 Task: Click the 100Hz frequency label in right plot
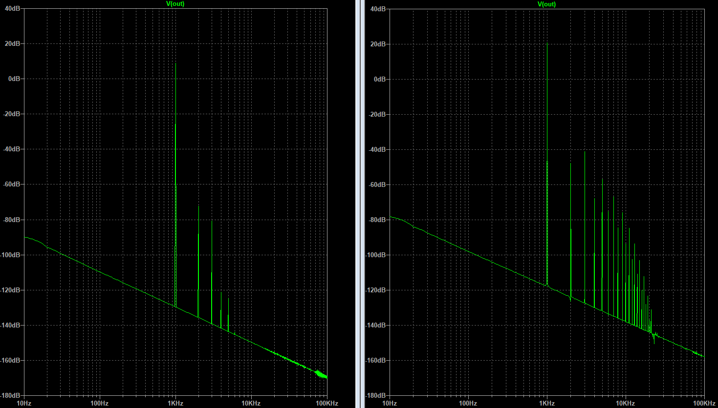pyautogui.click(x=468, y=403)
